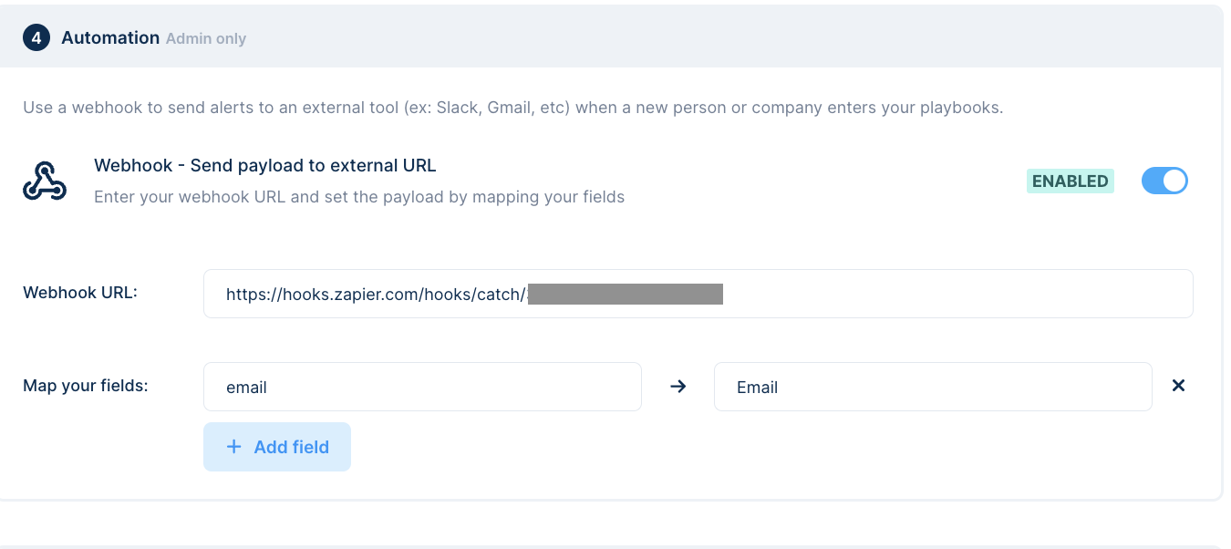
Task: Click the webhook logo icon
Action: [x=45, y=181]
